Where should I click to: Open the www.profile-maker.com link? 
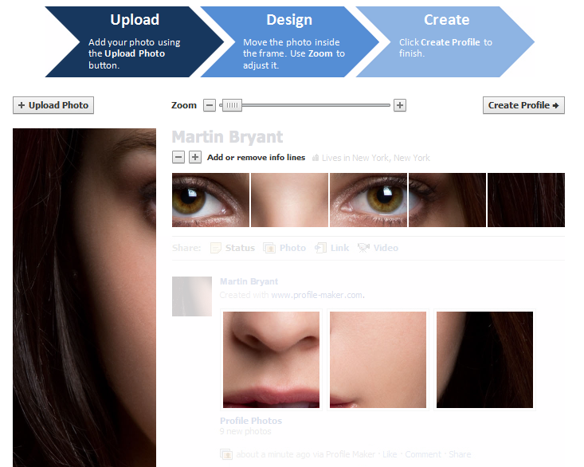[x=318, y=295]
